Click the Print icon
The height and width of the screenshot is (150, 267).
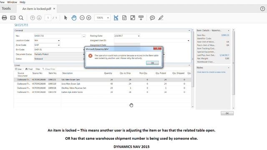pos(4,17)
